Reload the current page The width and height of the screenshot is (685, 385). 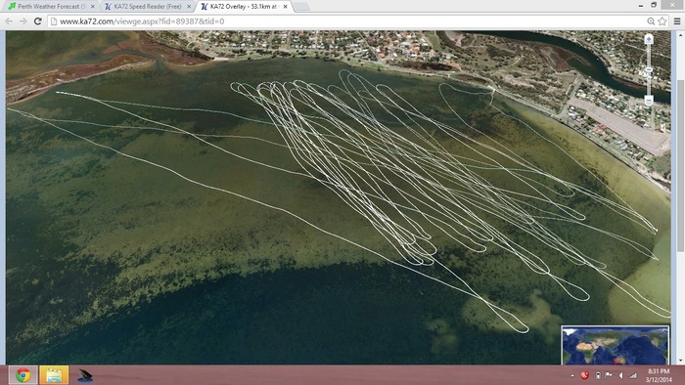click(37, 21)
